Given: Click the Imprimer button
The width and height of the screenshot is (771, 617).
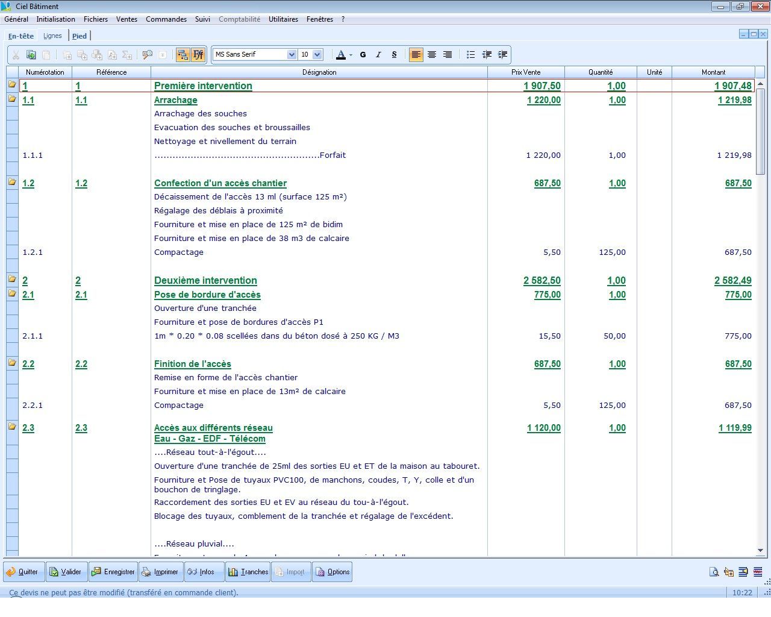Looking at the screenshot, I should click(160, 572).
